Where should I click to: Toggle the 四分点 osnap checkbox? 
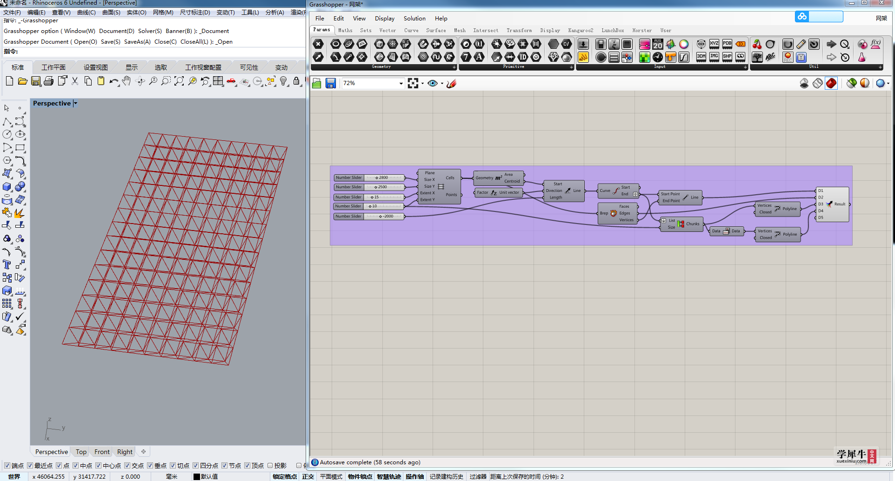pyautogui.click(x=195, y=465)
